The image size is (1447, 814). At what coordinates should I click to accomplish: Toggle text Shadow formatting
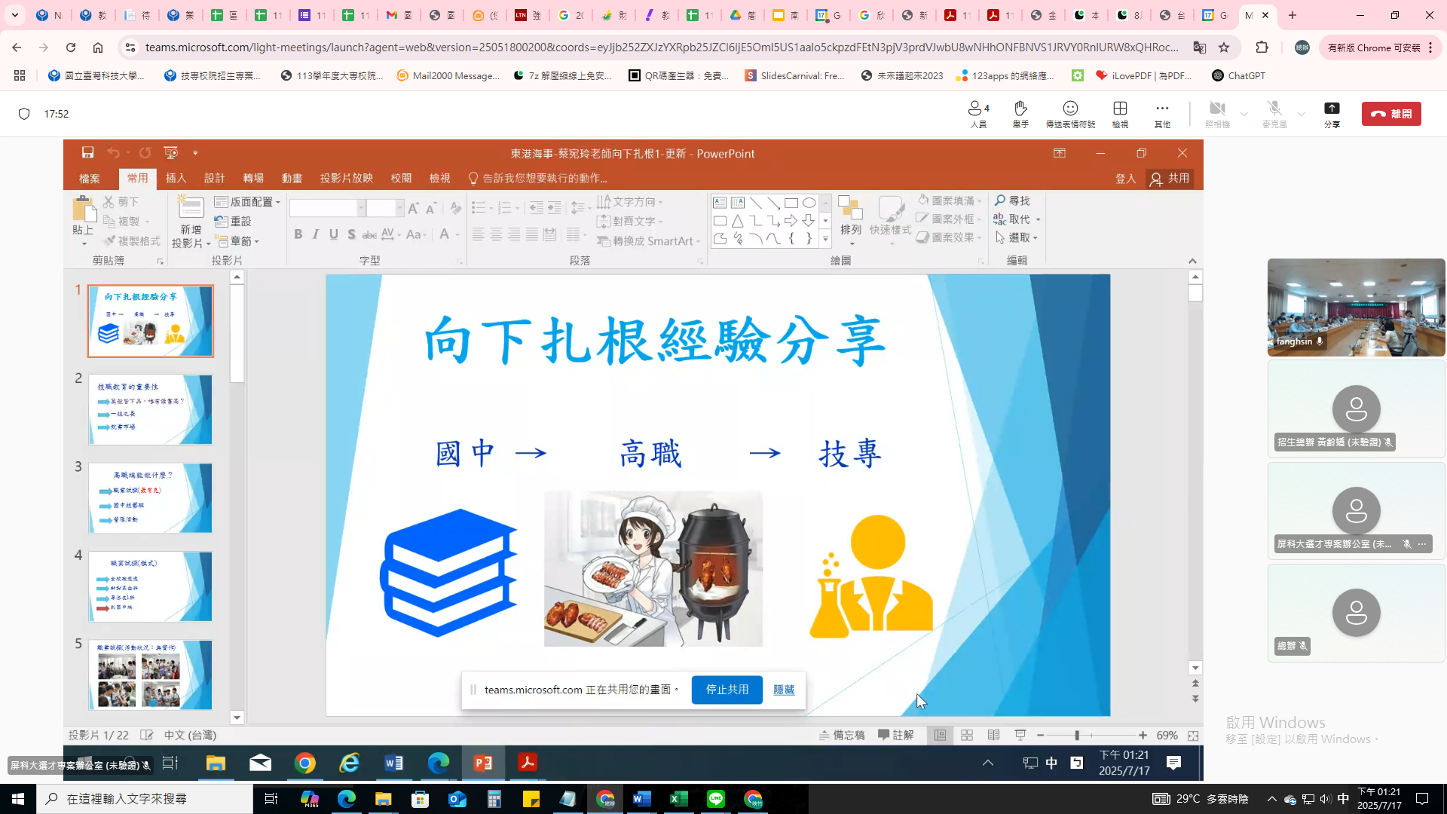pos(351,234)
